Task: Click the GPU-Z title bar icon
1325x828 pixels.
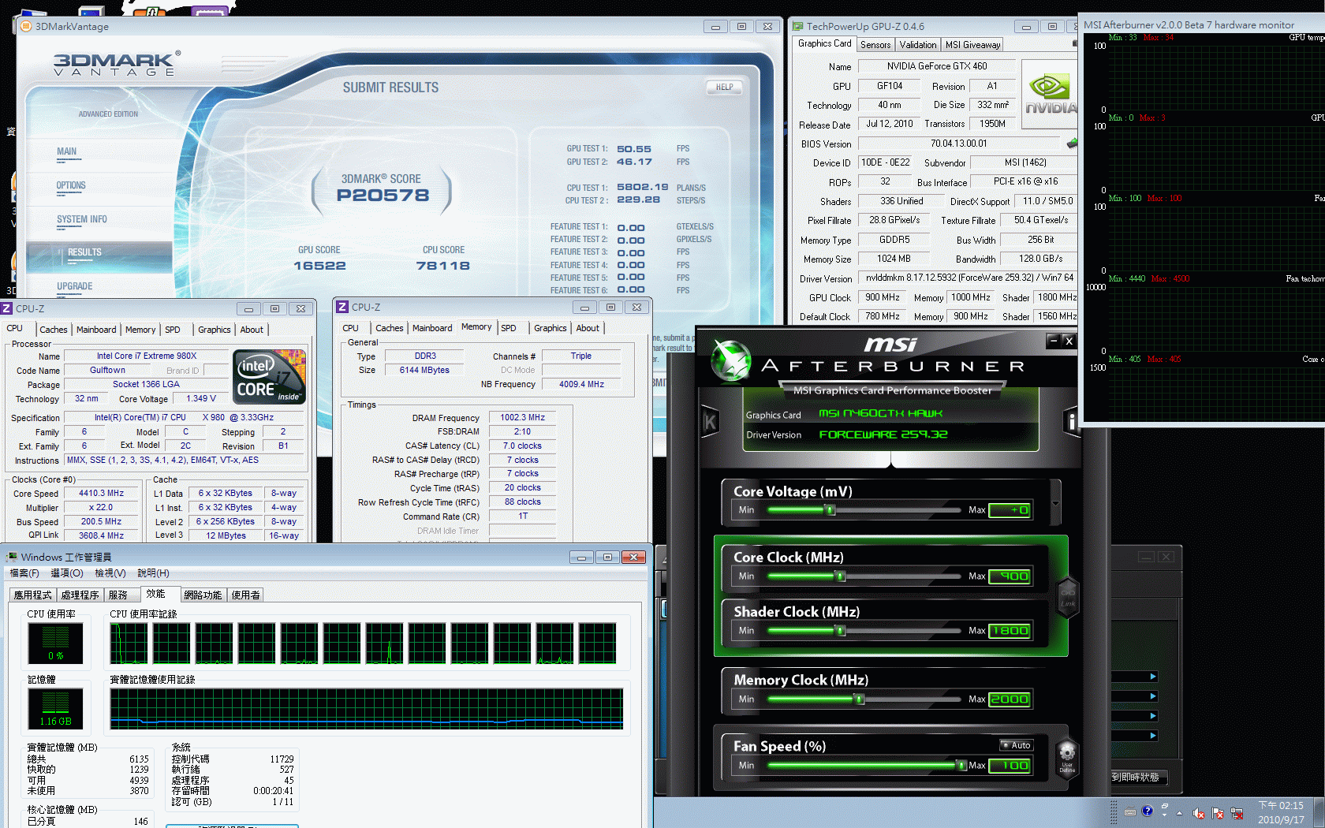Action: pyautogui.click(x=797, y=26)
